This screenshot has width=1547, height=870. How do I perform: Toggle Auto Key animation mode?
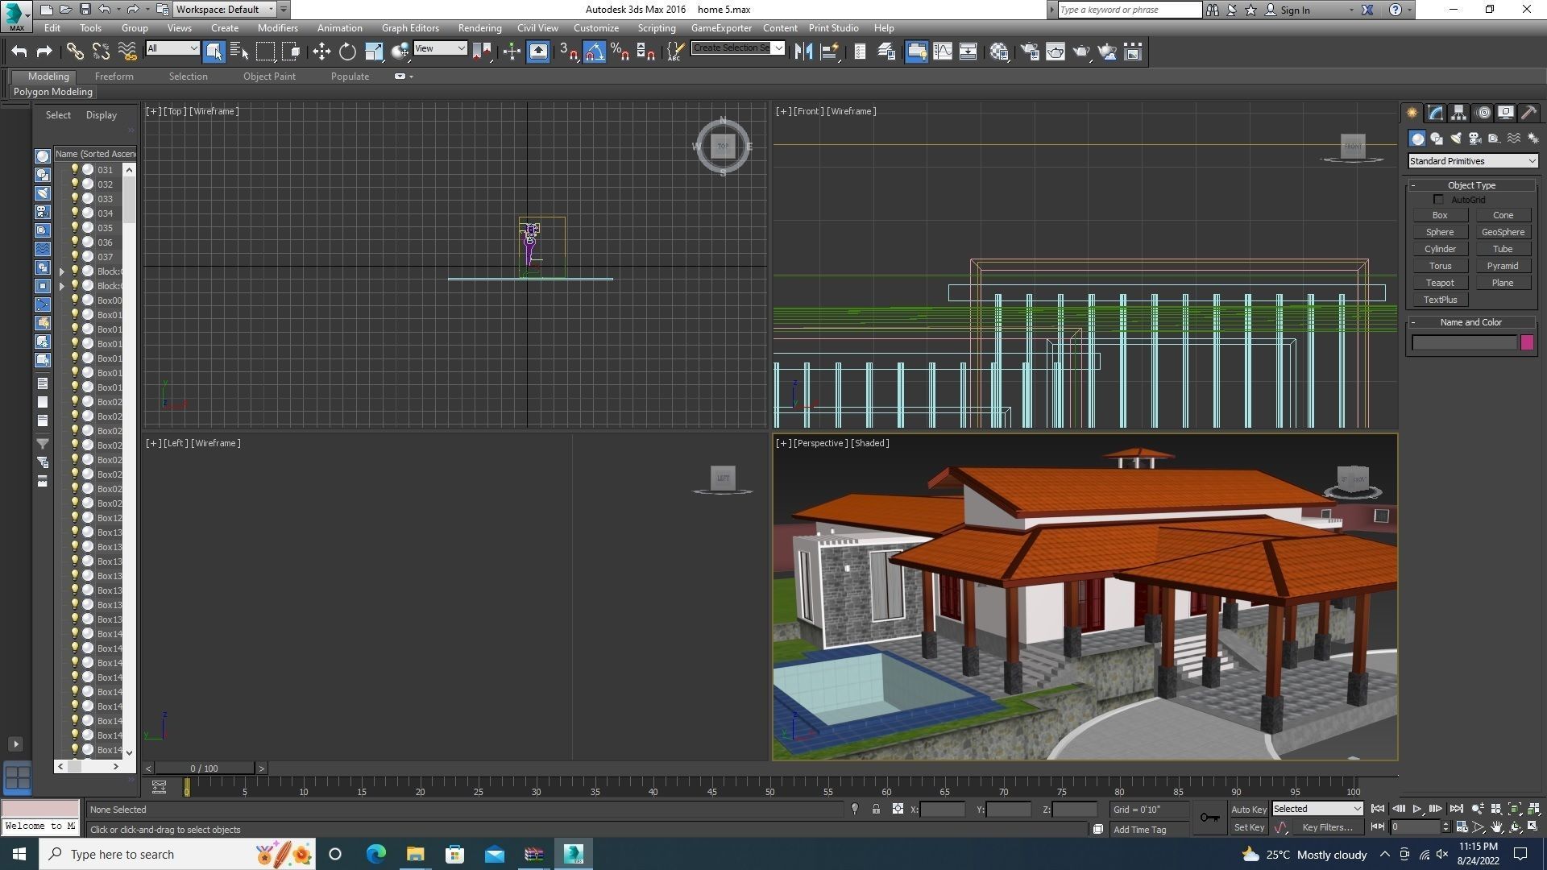pyautogui.click(x=1249, y=810)
